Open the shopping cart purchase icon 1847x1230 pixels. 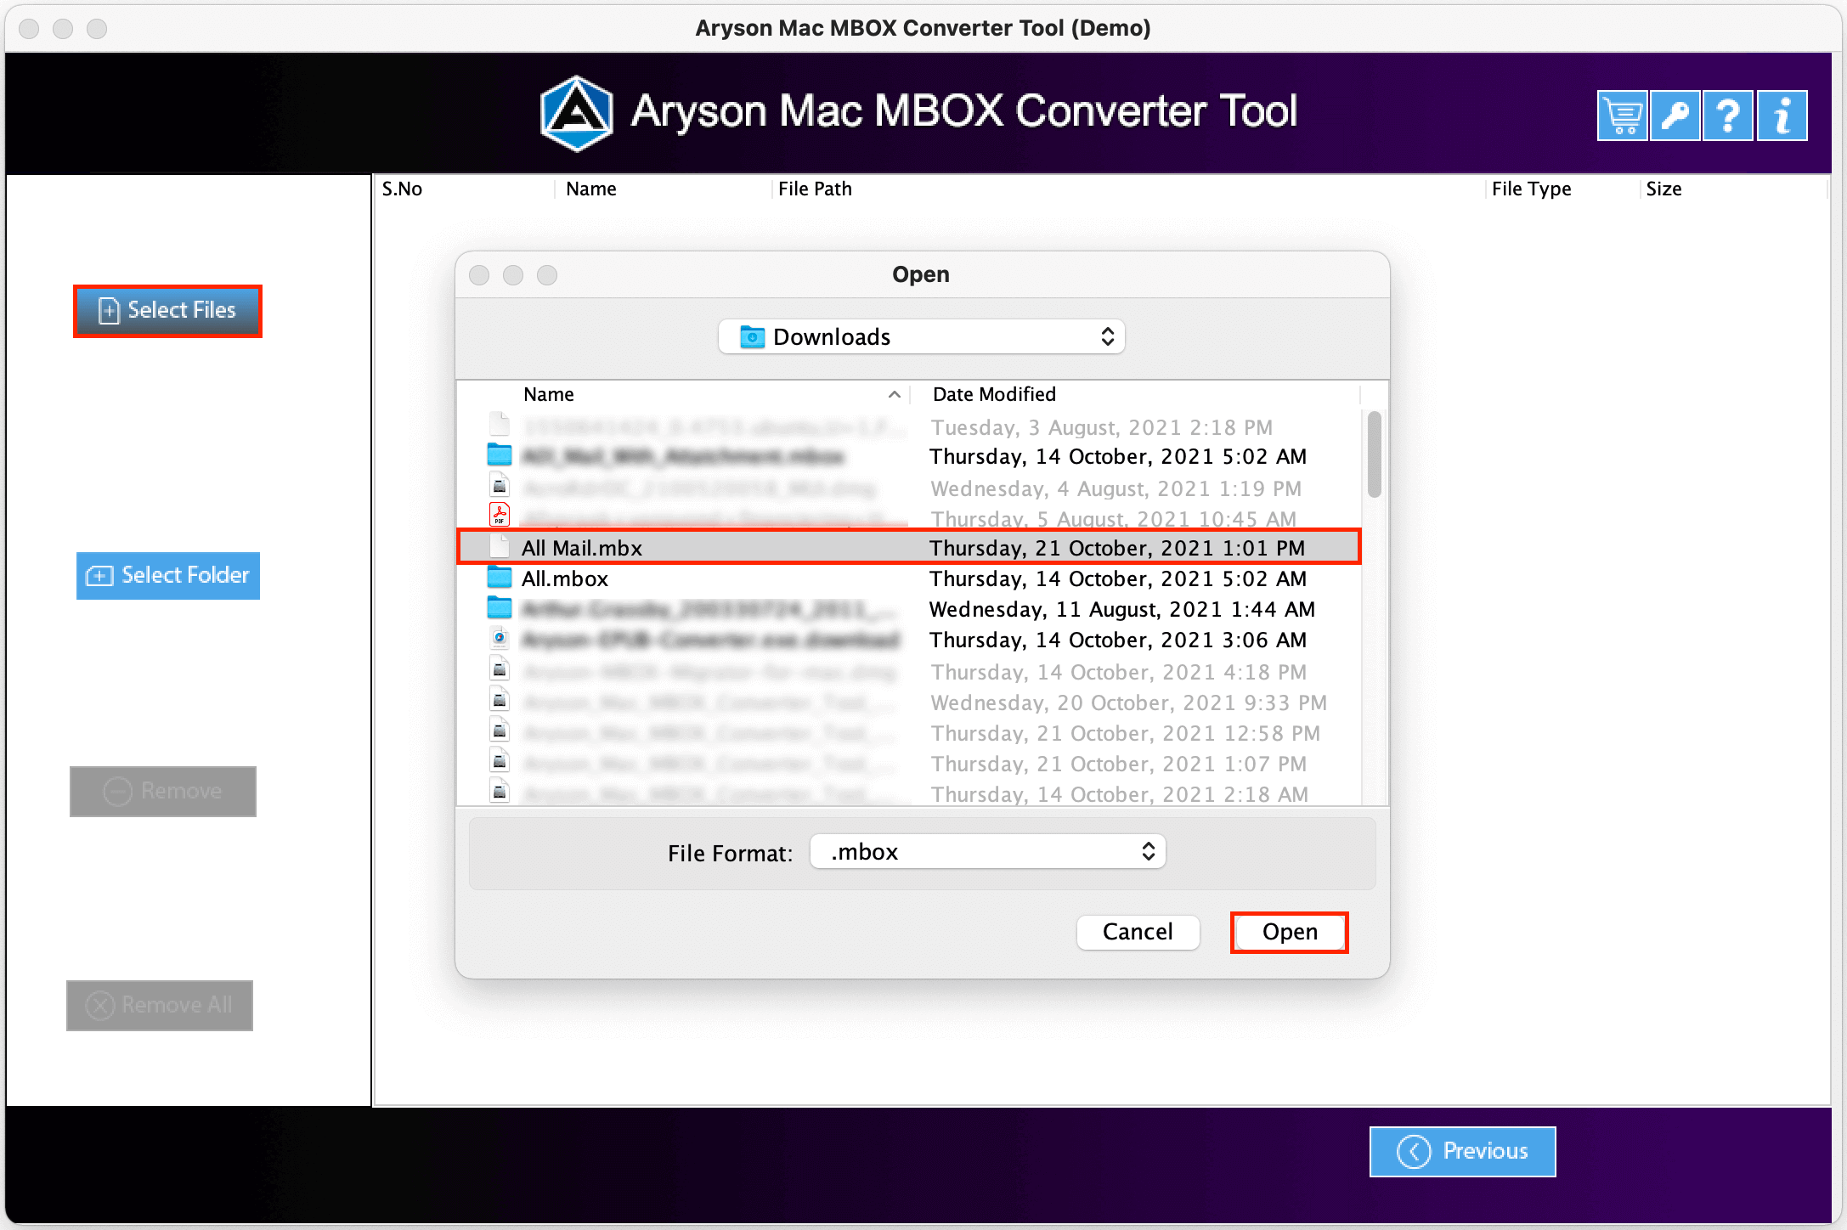point(1622,116)
